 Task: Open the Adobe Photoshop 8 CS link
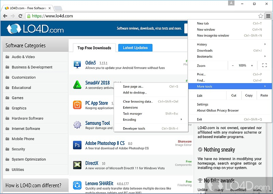105,143
